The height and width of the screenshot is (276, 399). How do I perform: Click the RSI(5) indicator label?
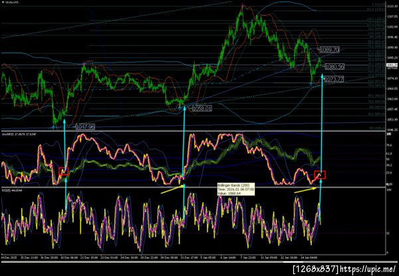click(11, 190)
